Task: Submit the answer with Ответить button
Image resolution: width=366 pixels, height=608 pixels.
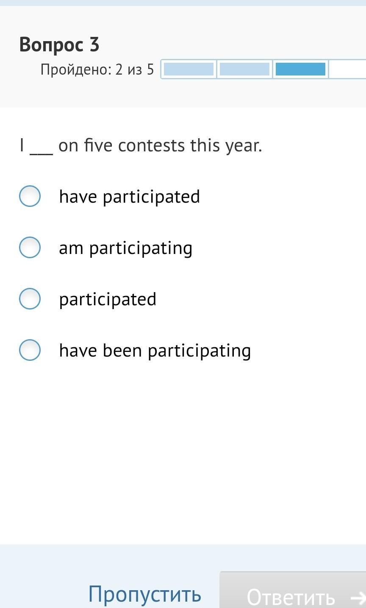Action: tap(291, 597)
